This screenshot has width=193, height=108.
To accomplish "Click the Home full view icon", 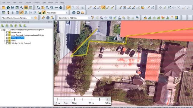I will tap(61, 7).
